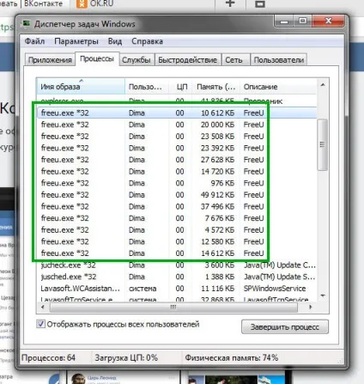Click the right arrow of the horizontal scrollbar
The image size is (364, 384).
pos(311,307)
